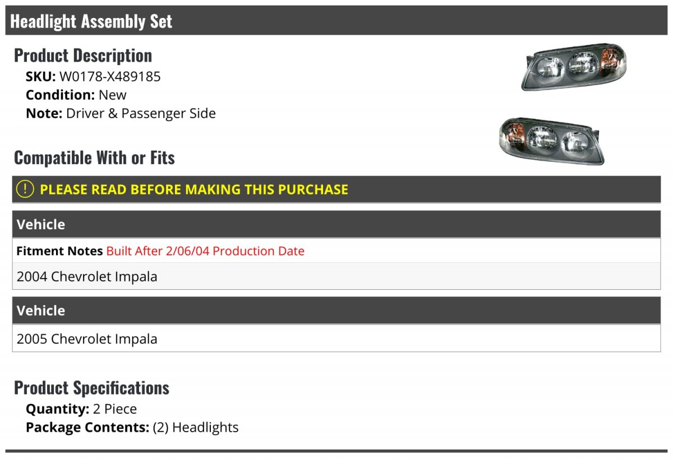Select the Compatible With or Fits heading
Image resolution: width=673 pixels, height=458 pixels.
pos(94,158)
